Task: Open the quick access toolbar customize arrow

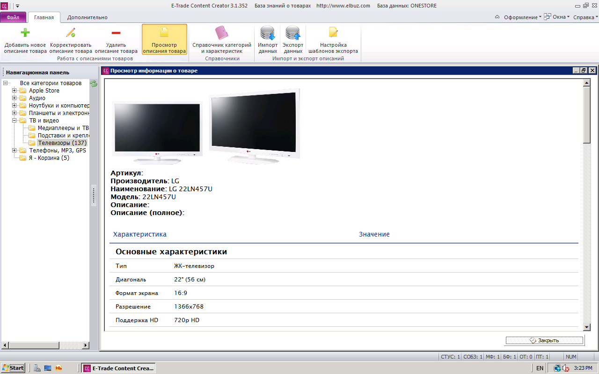Action: click(17, 6)
